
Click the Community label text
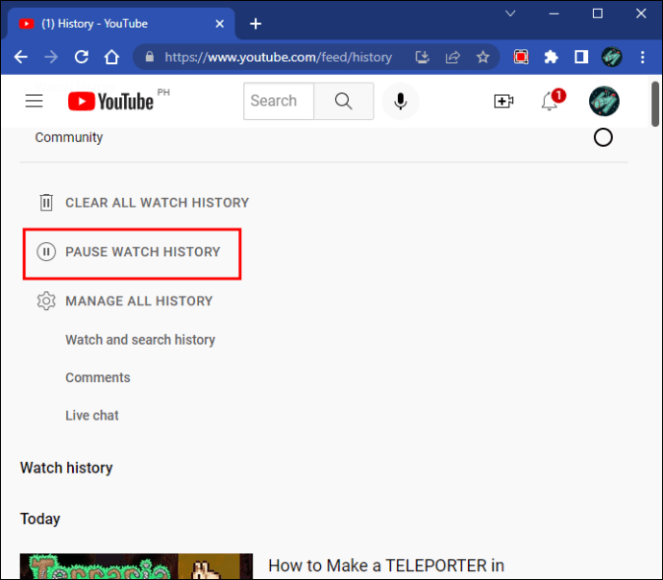[69, 137]
